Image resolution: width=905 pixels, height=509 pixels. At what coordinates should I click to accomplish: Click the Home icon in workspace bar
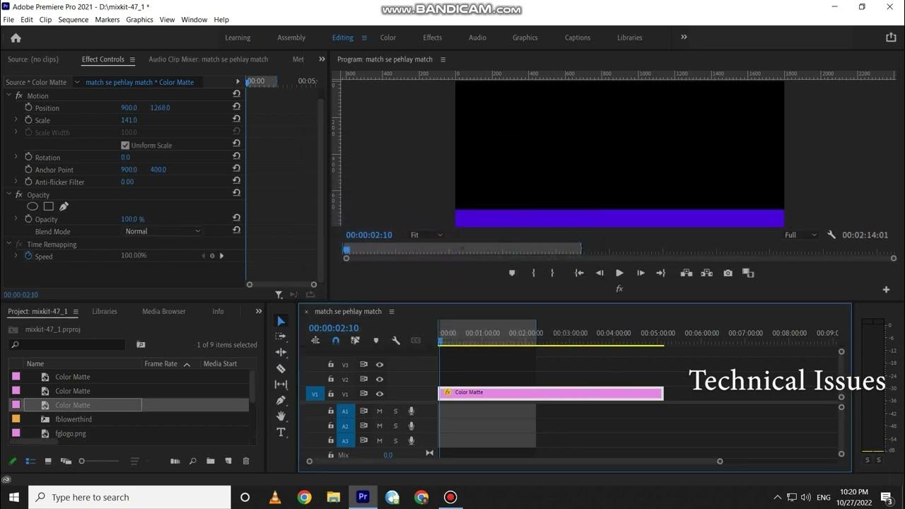16,38
